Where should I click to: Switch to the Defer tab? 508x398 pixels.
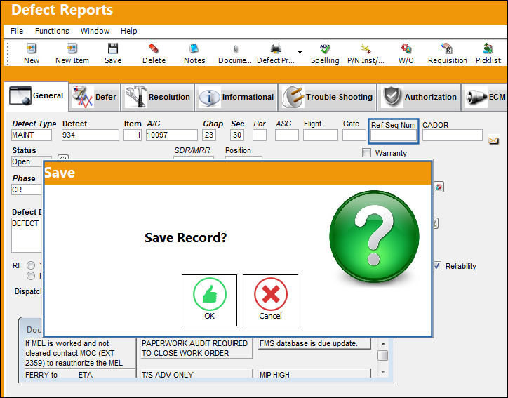pyautogui.click(x=95, y=97)
